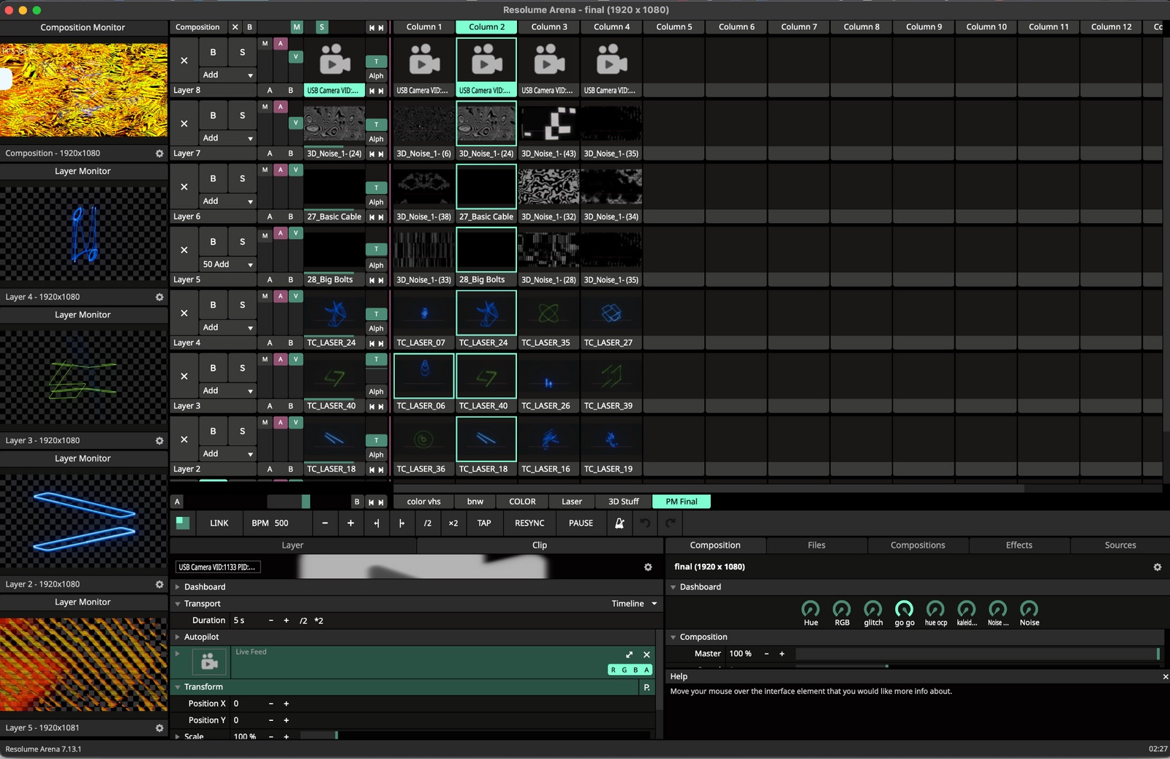Open Layer 2 monitor settings gear

coord(159,584)
